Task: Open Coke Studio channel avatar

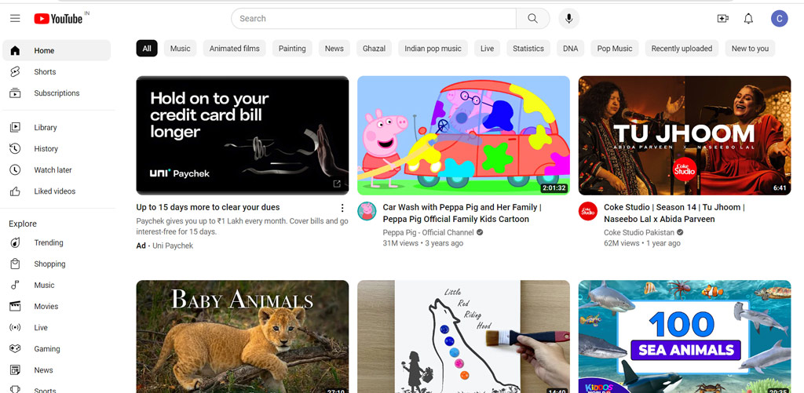Action: (587, 210)
